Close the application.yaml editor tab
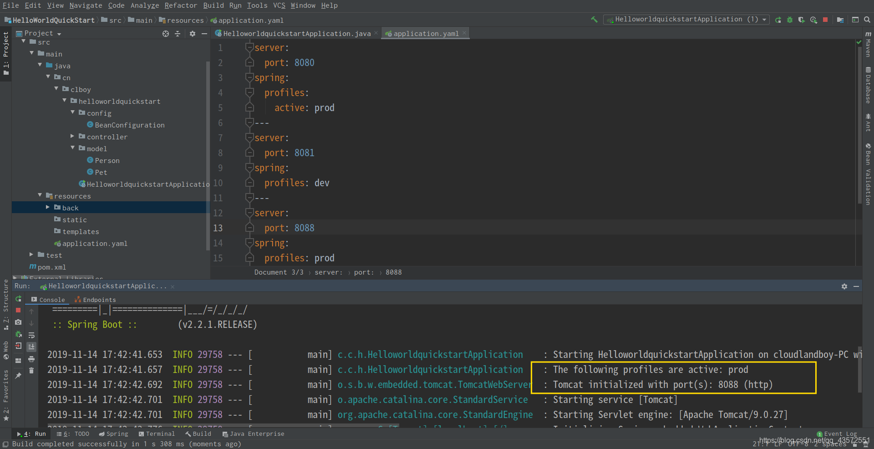Screen dimensions: 874x449 (464, 33)
